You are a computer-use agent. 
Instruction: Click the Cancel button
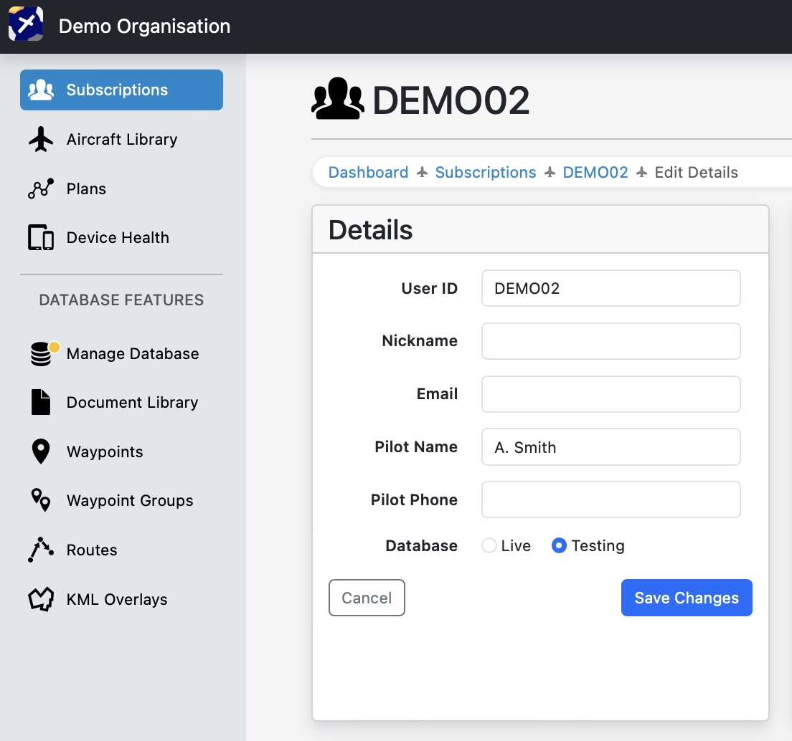click(x=367, y=598)
